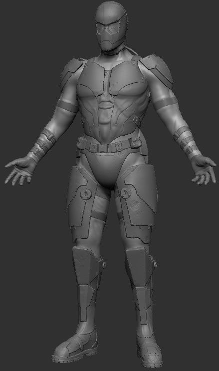Click the circular disc on the thigh armor, viewer's left
The height and width of the screenshot is (371, 219).
(x=86, y=194)
